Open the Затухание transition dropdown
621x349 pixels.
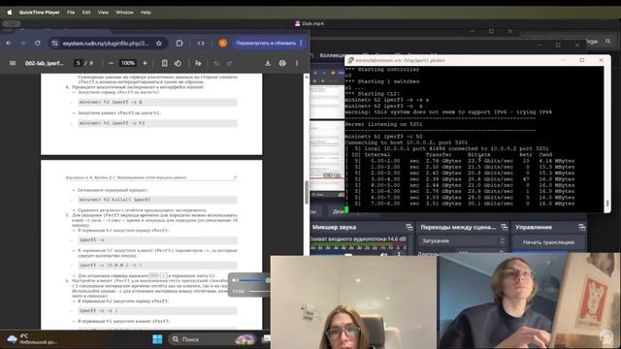click(x=463, y=240)
